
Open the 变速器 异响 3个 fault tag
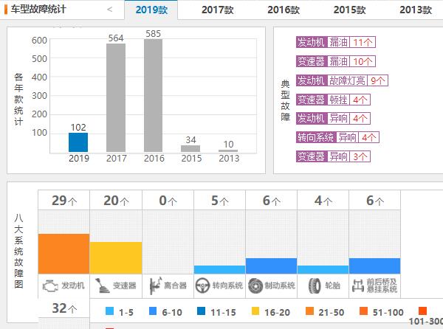(333, 156)
